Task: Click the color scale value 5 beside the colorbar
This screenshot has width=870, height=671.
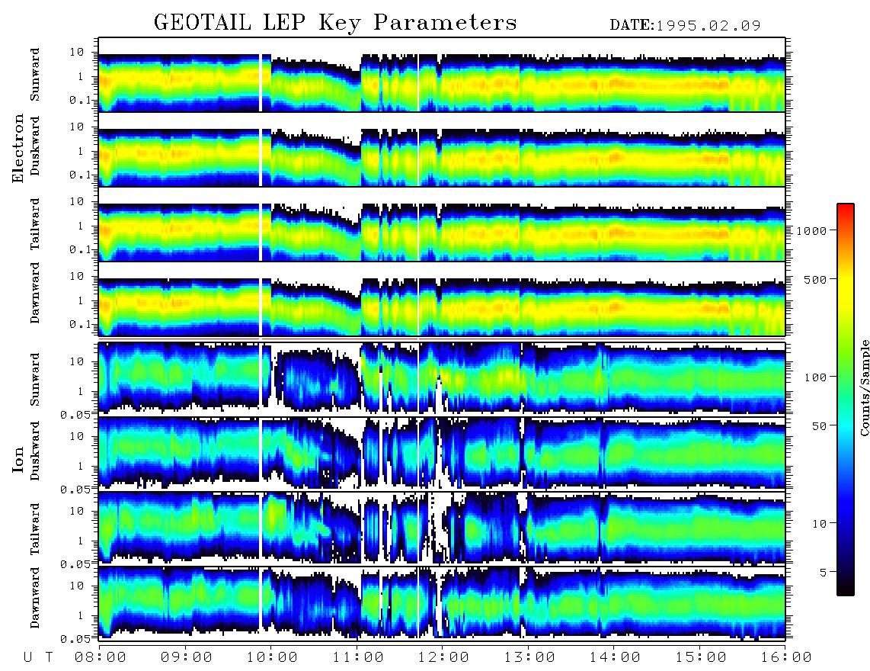Action: pyautogui.click(x=824, y=572)
